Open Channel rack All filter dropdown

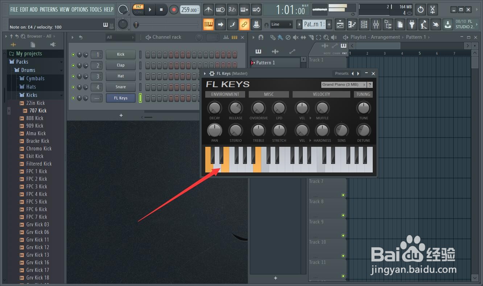pos(120,37)
